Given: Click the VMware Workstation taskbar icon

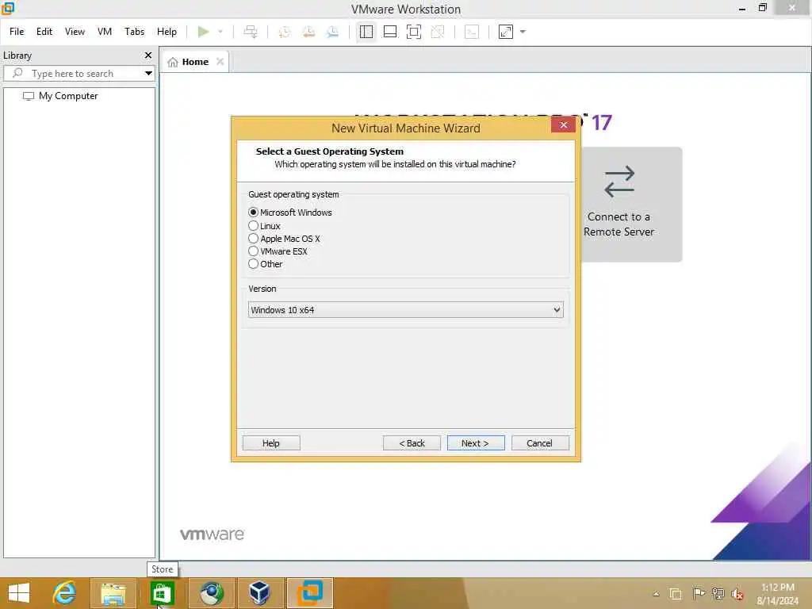Looking at the screenshot, I should 310,593.
